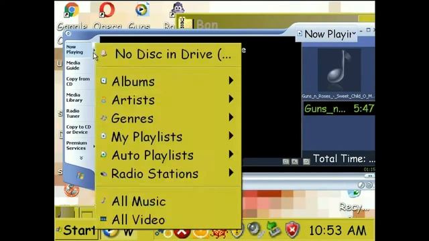The image size is (429, 241).
Task: Click the Premium Services submenu arrow
Action: point(94,146)
